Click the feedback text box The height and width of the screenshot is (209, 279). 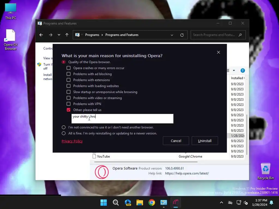click(x=122, y=119)
